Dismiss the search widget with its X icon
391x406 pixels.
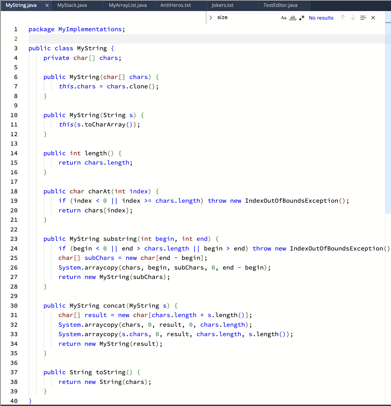(x=373, y=18)
